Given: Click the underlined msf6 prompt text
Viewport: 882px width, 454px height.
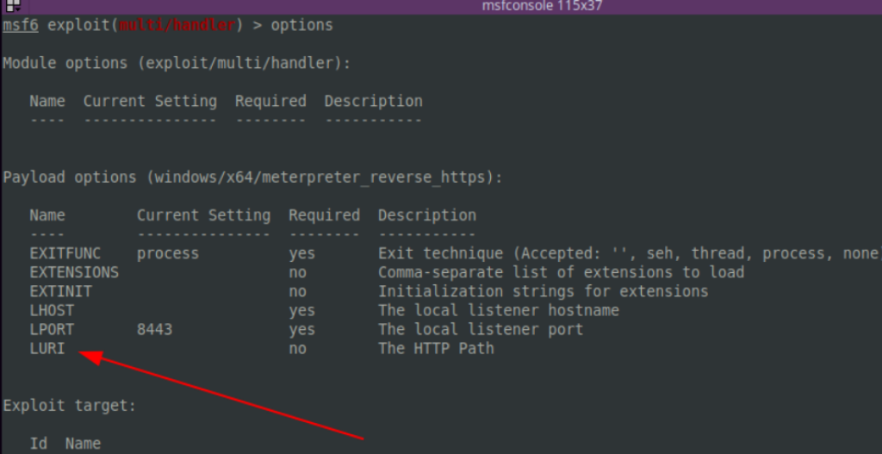Looking at the screenshot, I should pos(20,25).
